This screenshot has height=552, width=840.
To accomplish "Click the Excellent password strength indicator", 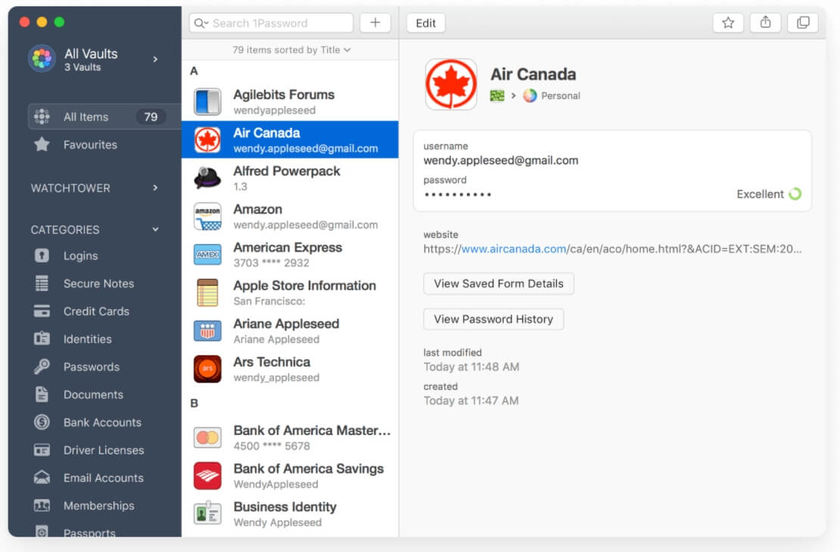I will click(x=768, y=194).
